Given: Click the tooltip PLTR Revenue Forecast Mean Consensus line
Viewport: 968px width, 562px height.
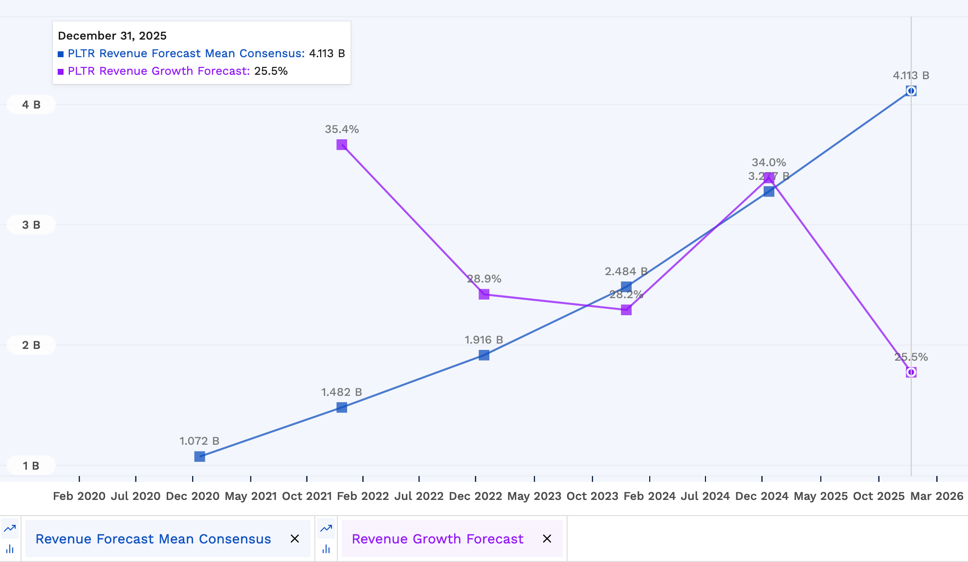Looking at the screenshot, I should pyautogui.click(x=201, y=53).
